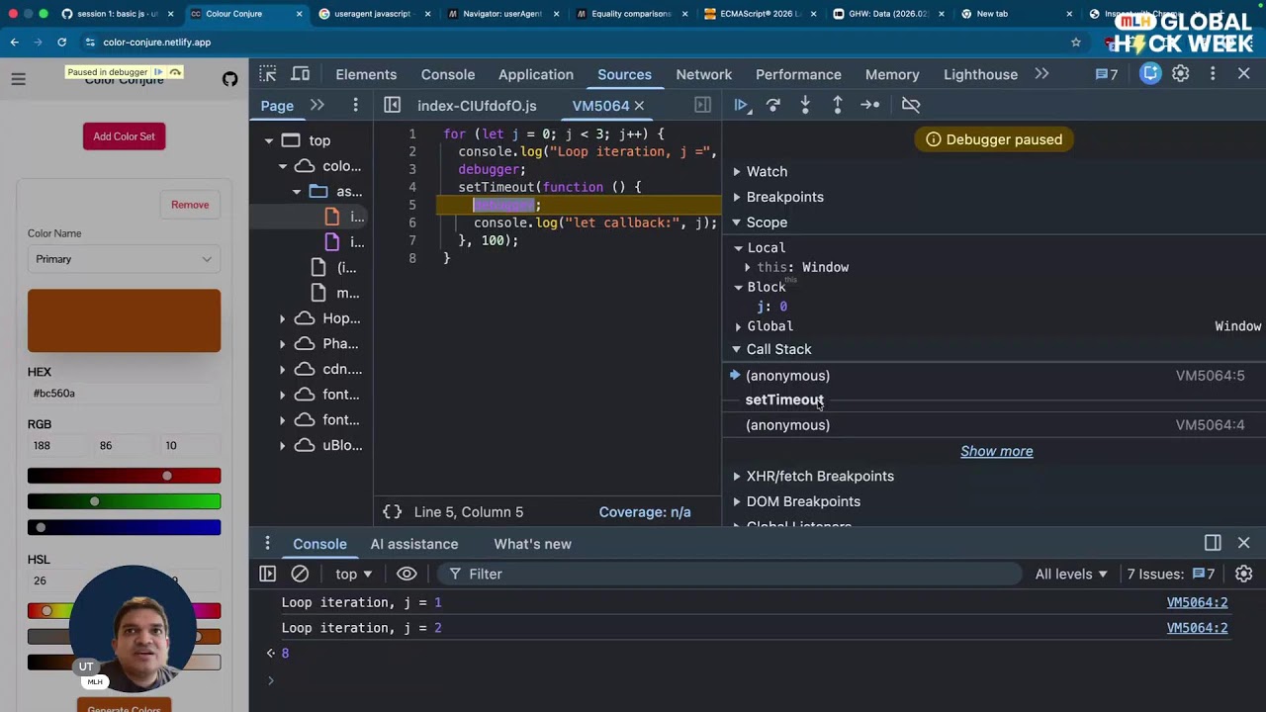
Task: Toggle the drawer dock layout icon
Action: tap(1213, 543)
